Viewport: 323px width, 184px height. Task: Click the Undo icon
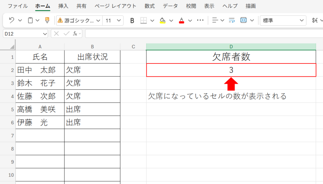click(12, 21)
